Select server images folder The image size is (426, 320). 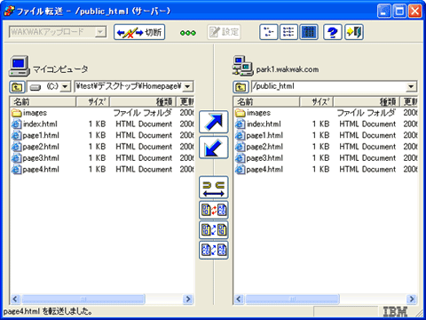click(x=253, y=113)
